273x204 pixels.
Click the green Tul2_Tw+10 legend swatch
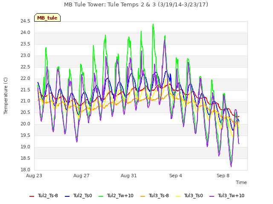pyautogui.click(x=101, y=196)
